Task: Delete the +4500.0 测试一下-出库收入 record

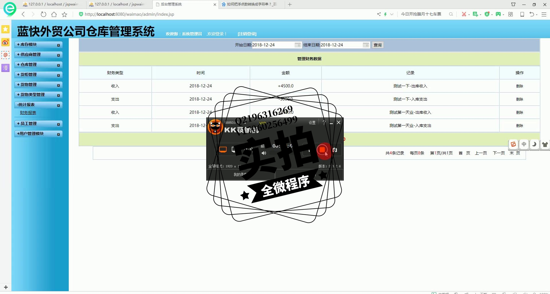Action: point(519,86)
